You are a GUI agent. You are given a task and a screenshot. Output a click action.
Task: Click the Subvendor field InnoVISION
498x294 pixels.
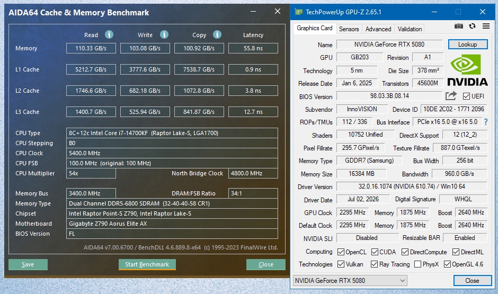click(362, 109)
